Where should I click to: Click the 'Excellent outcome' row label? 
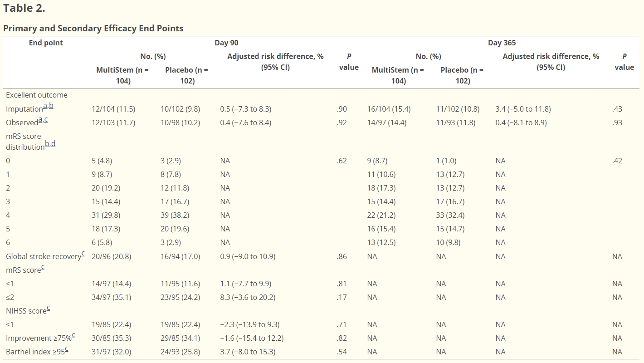(x=36, y=95)
